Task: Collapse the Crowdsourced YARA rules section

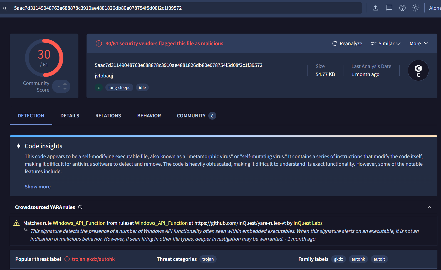Action: (x=429, y=207)
